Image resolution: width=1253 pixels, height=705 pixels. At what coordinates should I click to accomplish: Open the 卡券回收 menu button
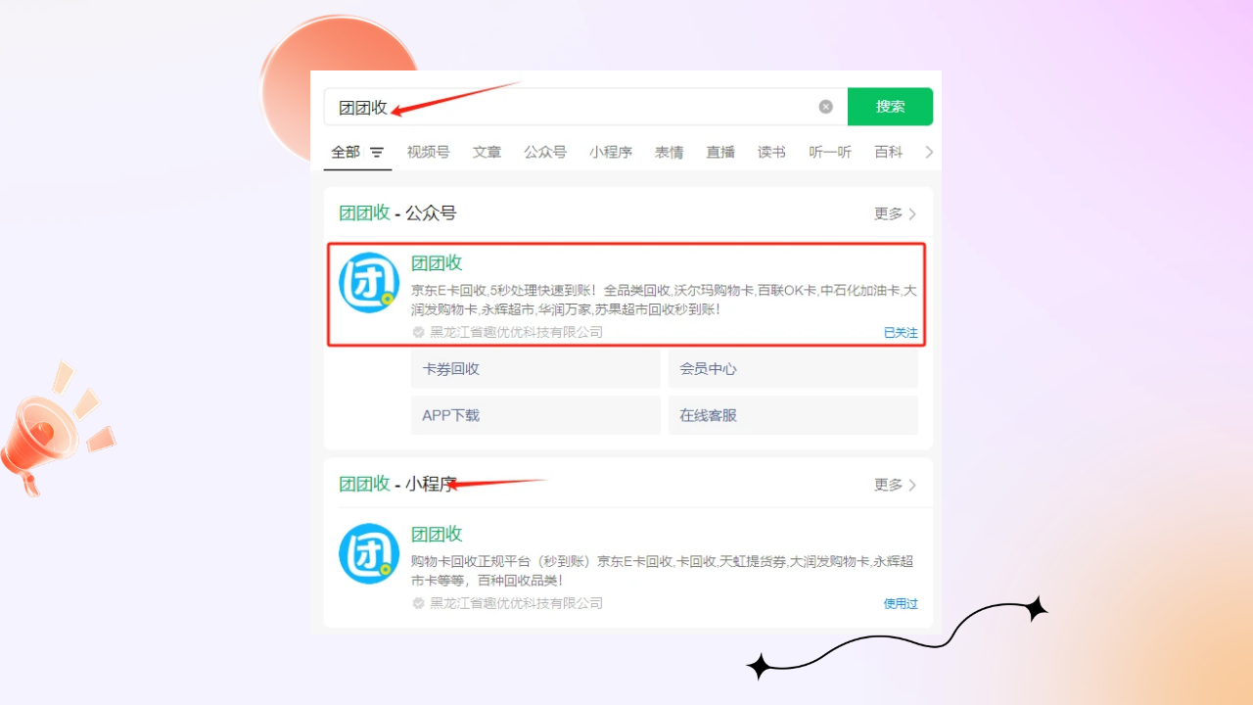click(535, 369)
